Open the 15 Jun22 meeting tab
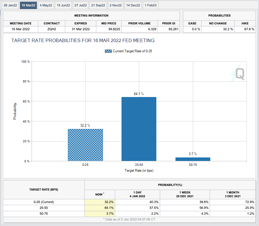Image resolution: width=259 pixels, height=226 pixels. click(x=63, y=5)
